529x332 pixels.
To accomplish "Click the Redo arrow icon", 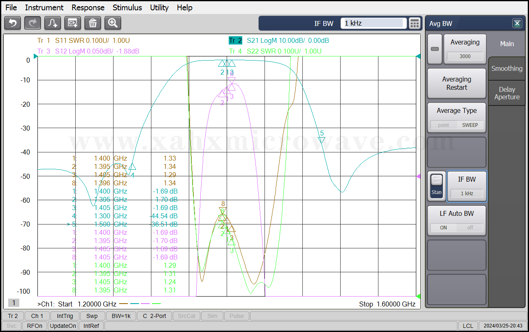I will 32,23.
